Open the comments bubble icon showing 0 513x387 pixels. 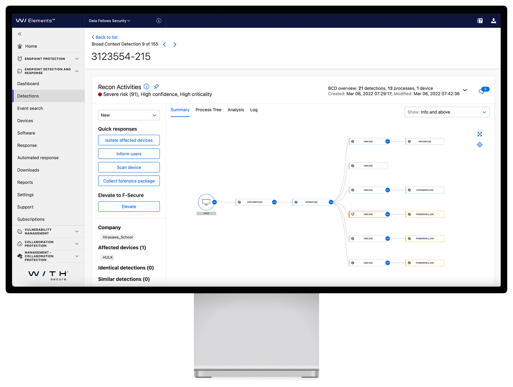click(484, 90)
